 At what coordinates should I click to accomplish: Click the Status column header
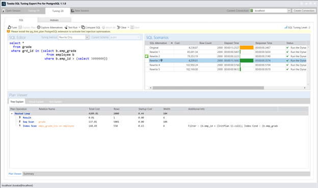[x=296, y=43]
